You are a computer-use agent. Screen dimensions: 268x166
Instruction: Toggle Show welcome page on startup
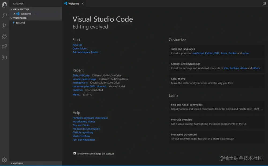[75, 153]
